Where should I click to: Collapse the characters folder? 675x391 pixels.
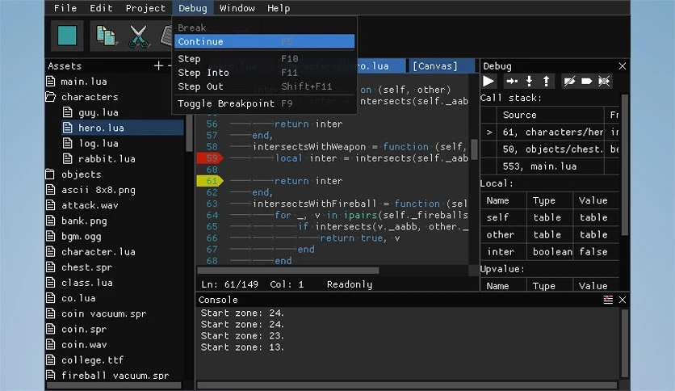click(x=50, y=97)
